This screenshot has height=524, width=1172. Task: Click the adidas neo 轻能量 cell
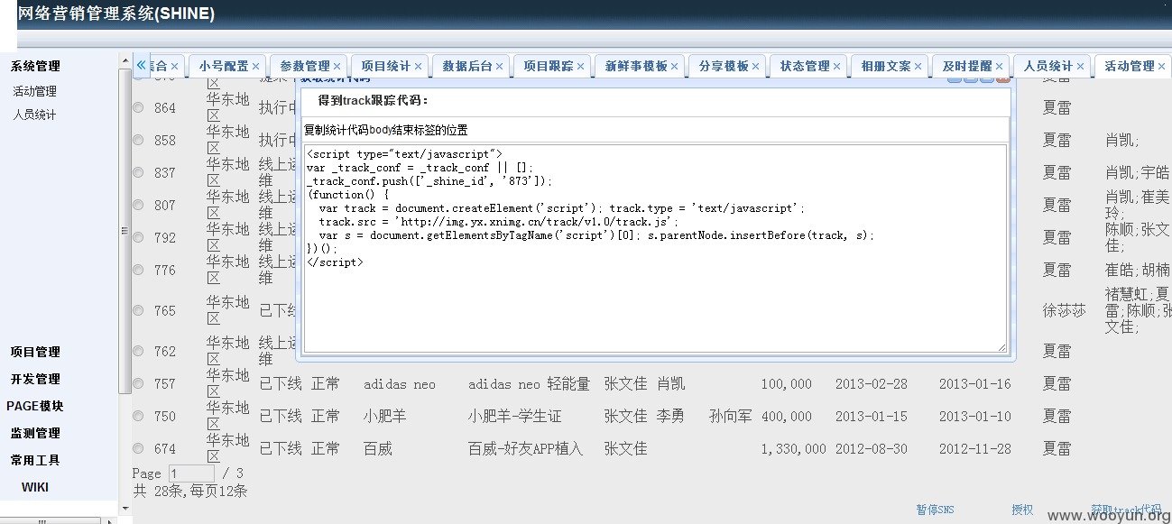click(x=529, y=384)
